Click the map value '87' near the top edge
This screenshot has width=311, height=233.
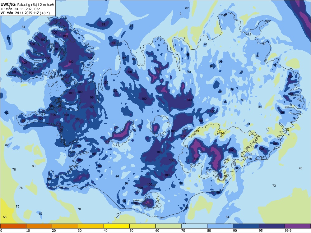coord(187,8)
